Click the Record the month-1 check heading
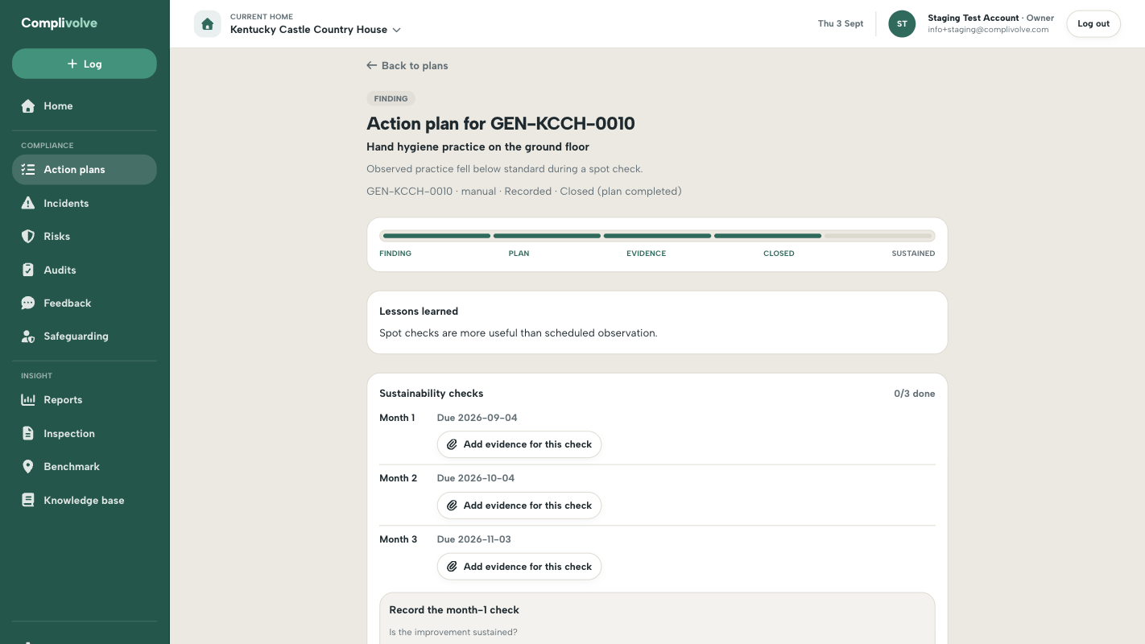Screen dimensions: 1145x644 454,610
